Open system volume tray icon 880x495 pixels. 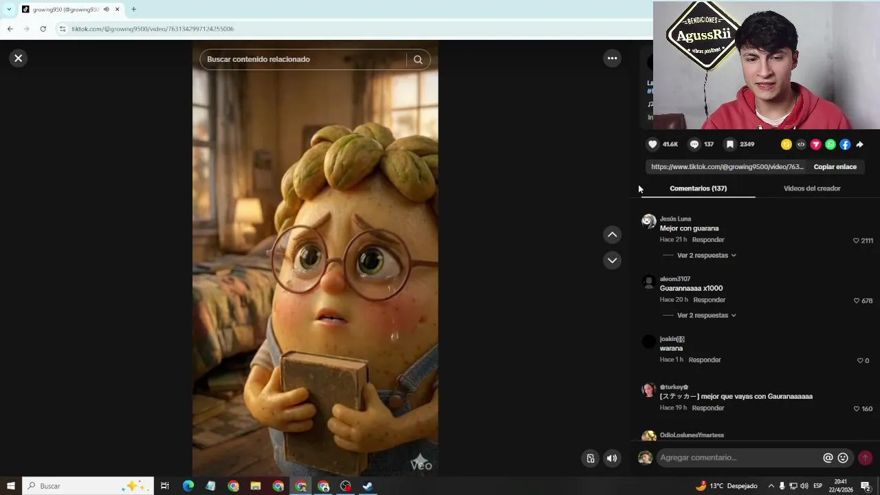click(804, 486)
